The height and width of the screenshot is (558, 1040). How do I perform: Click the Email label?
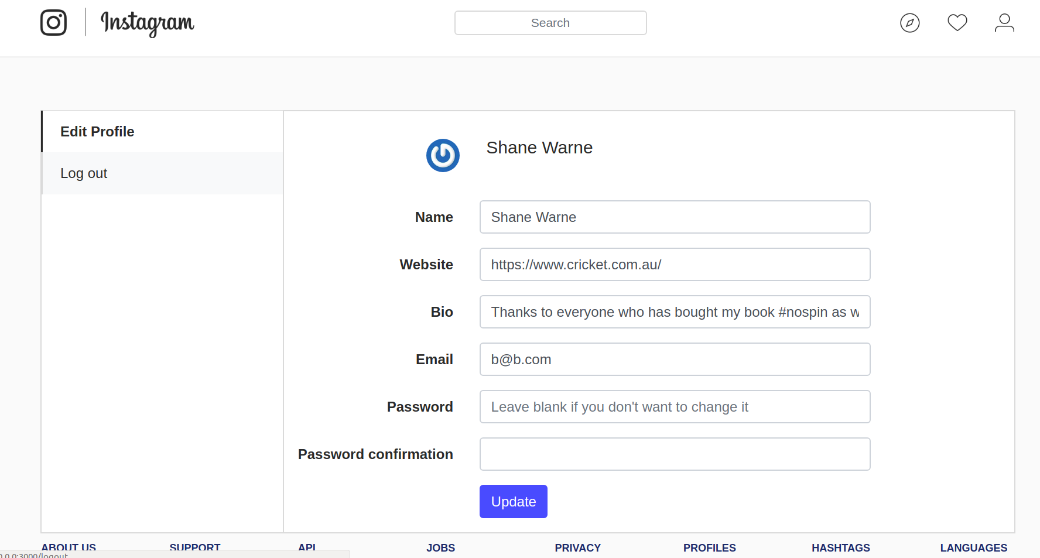(435, 360)
